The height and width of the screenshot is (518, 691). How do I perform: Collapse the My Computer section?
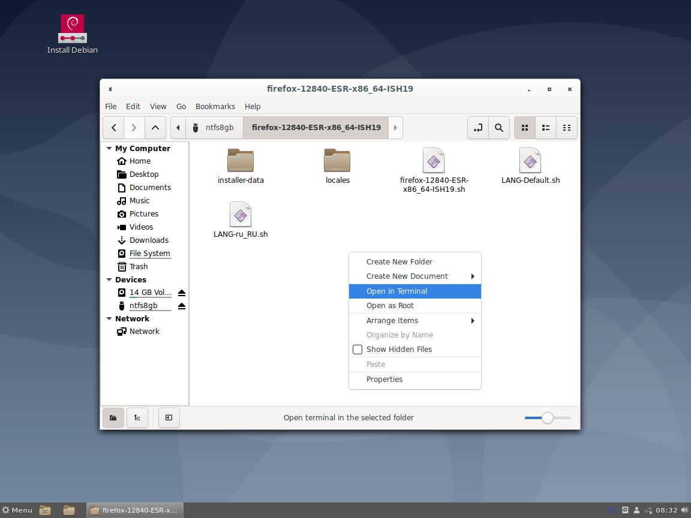point(109,149)
